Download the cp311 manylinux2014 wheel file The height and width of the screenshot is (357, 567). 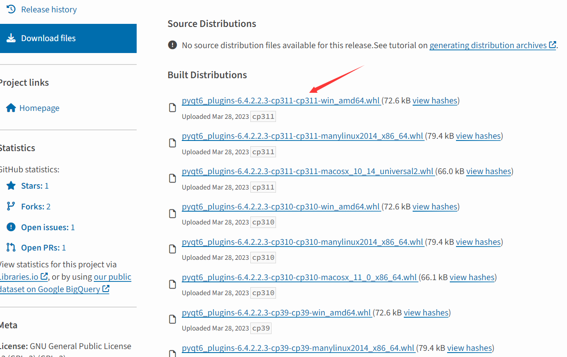(x=303, y=136)
